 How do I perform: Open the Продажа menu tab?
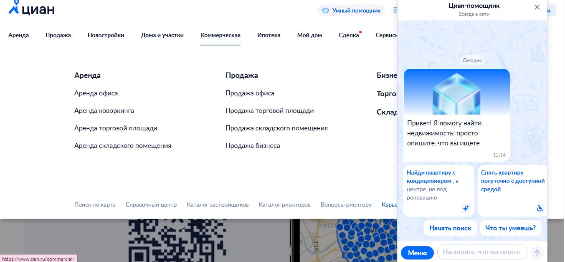tap(58, 35)
